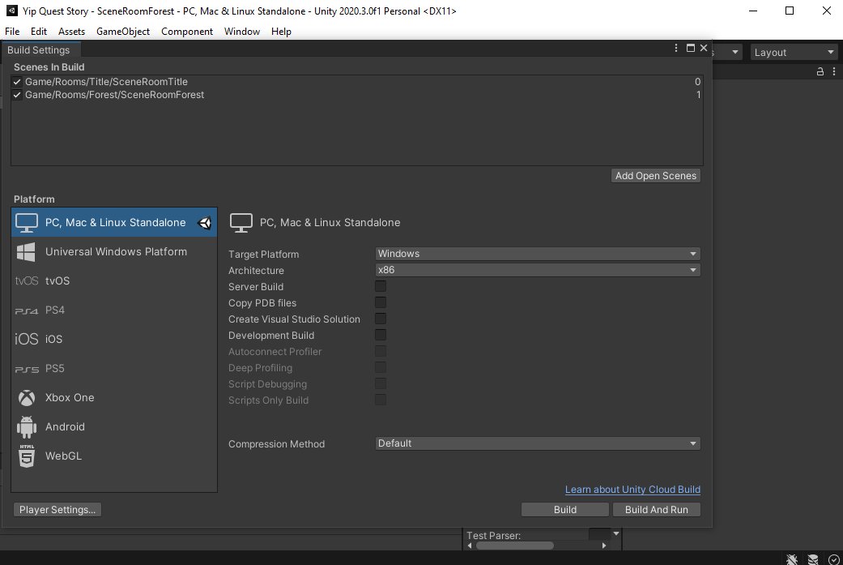Click the Add Open Scenes button
Image resolution: width=843 pixels, height=565 pixels.
(x=656, y=176)
